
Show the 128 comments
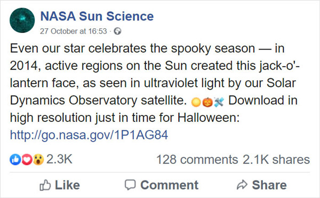coord(197,160)
